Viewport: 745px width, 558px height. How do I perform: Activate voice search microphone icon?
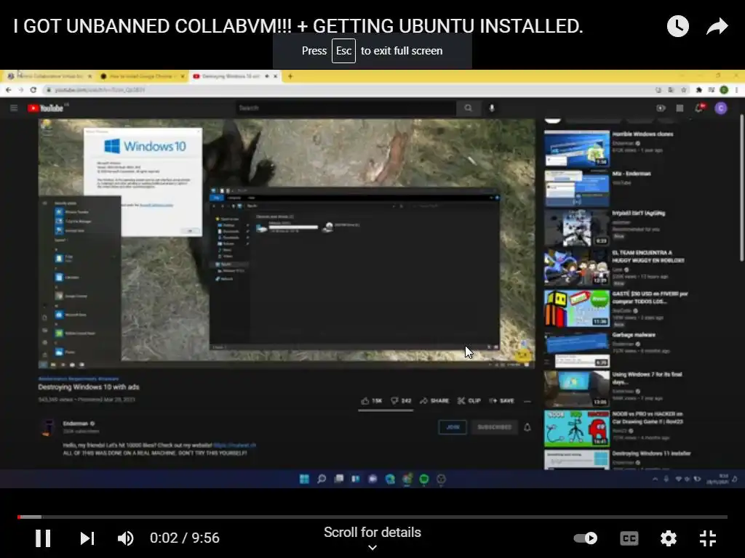click(x=492, y=108)
